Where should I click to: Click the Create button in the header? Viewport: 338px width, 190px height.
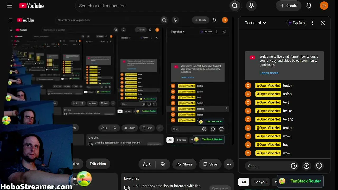coord(288,6)
